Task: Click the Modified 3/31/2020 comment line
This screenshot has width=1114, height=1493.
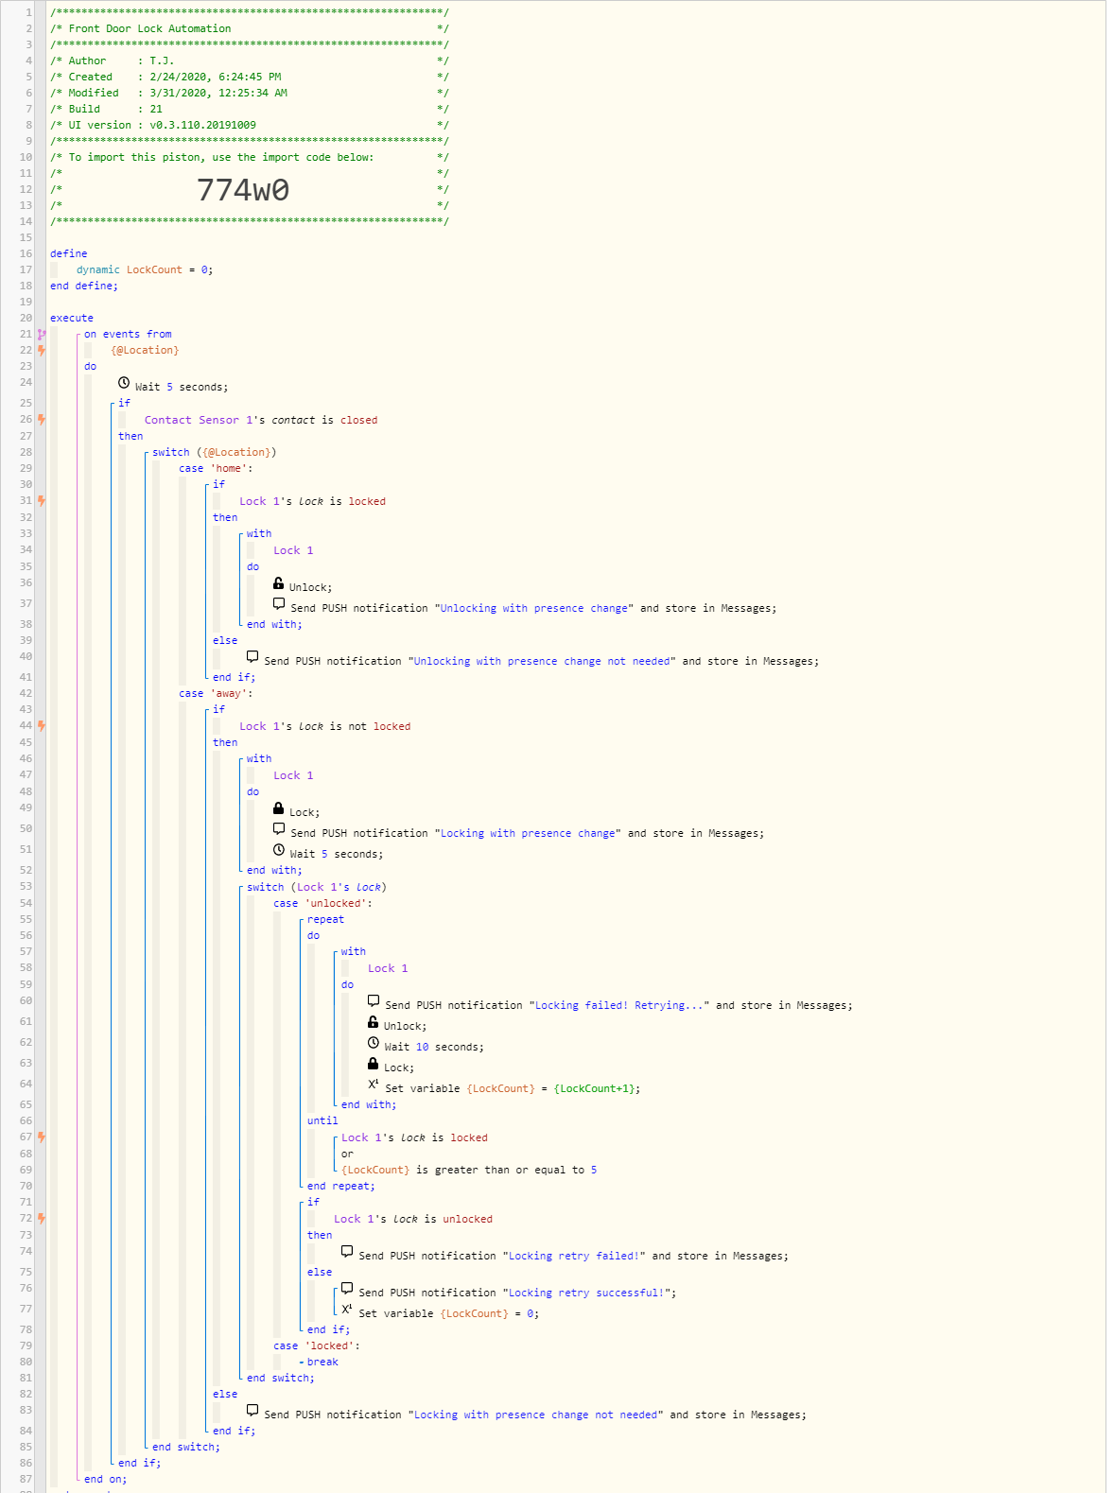Action: click(250, 93)
